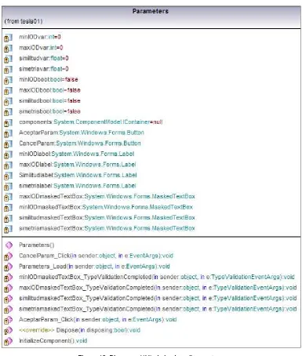
Task: Pick the icon beside simetriabool
Action: [8, 112]
